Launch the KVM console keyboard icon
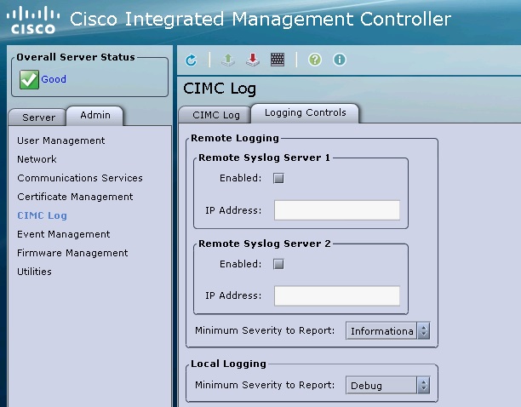The width and height of the screenshot is (521, 407). click(x=278, y=60)
